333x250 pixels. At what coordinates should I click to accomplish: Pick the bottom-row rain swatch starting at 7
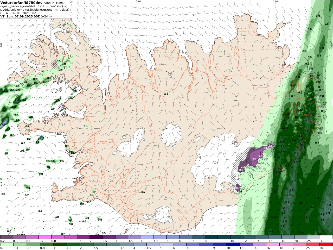pos(193,245)
